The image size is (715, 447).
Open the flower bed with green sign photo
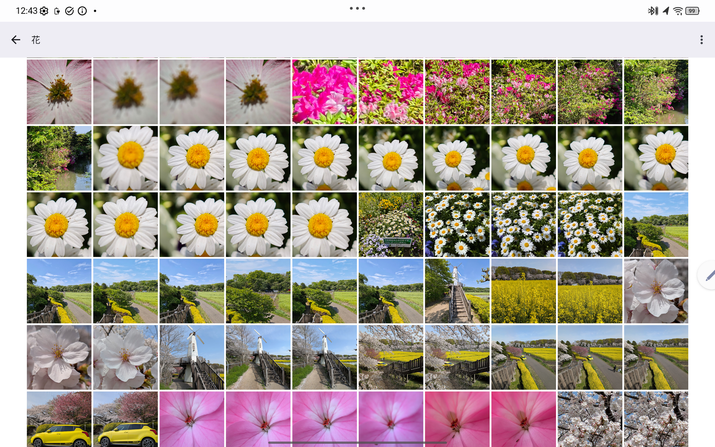(x=391, y=225)
